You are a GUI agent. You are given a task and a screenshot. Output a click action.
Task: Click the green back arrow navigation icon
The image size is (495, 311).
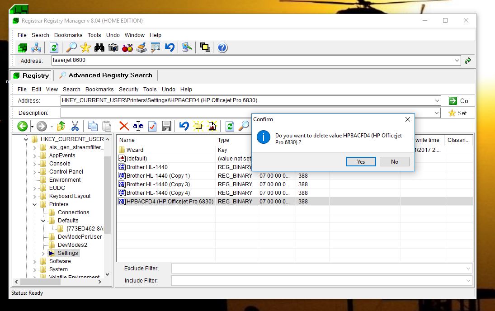tap(22, 126)
